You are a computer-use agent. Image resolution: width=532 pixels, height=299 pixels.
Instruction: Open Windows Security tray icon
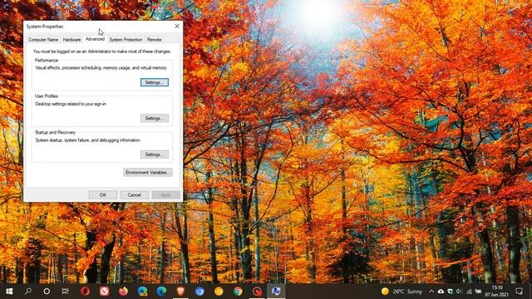[450, 292]
